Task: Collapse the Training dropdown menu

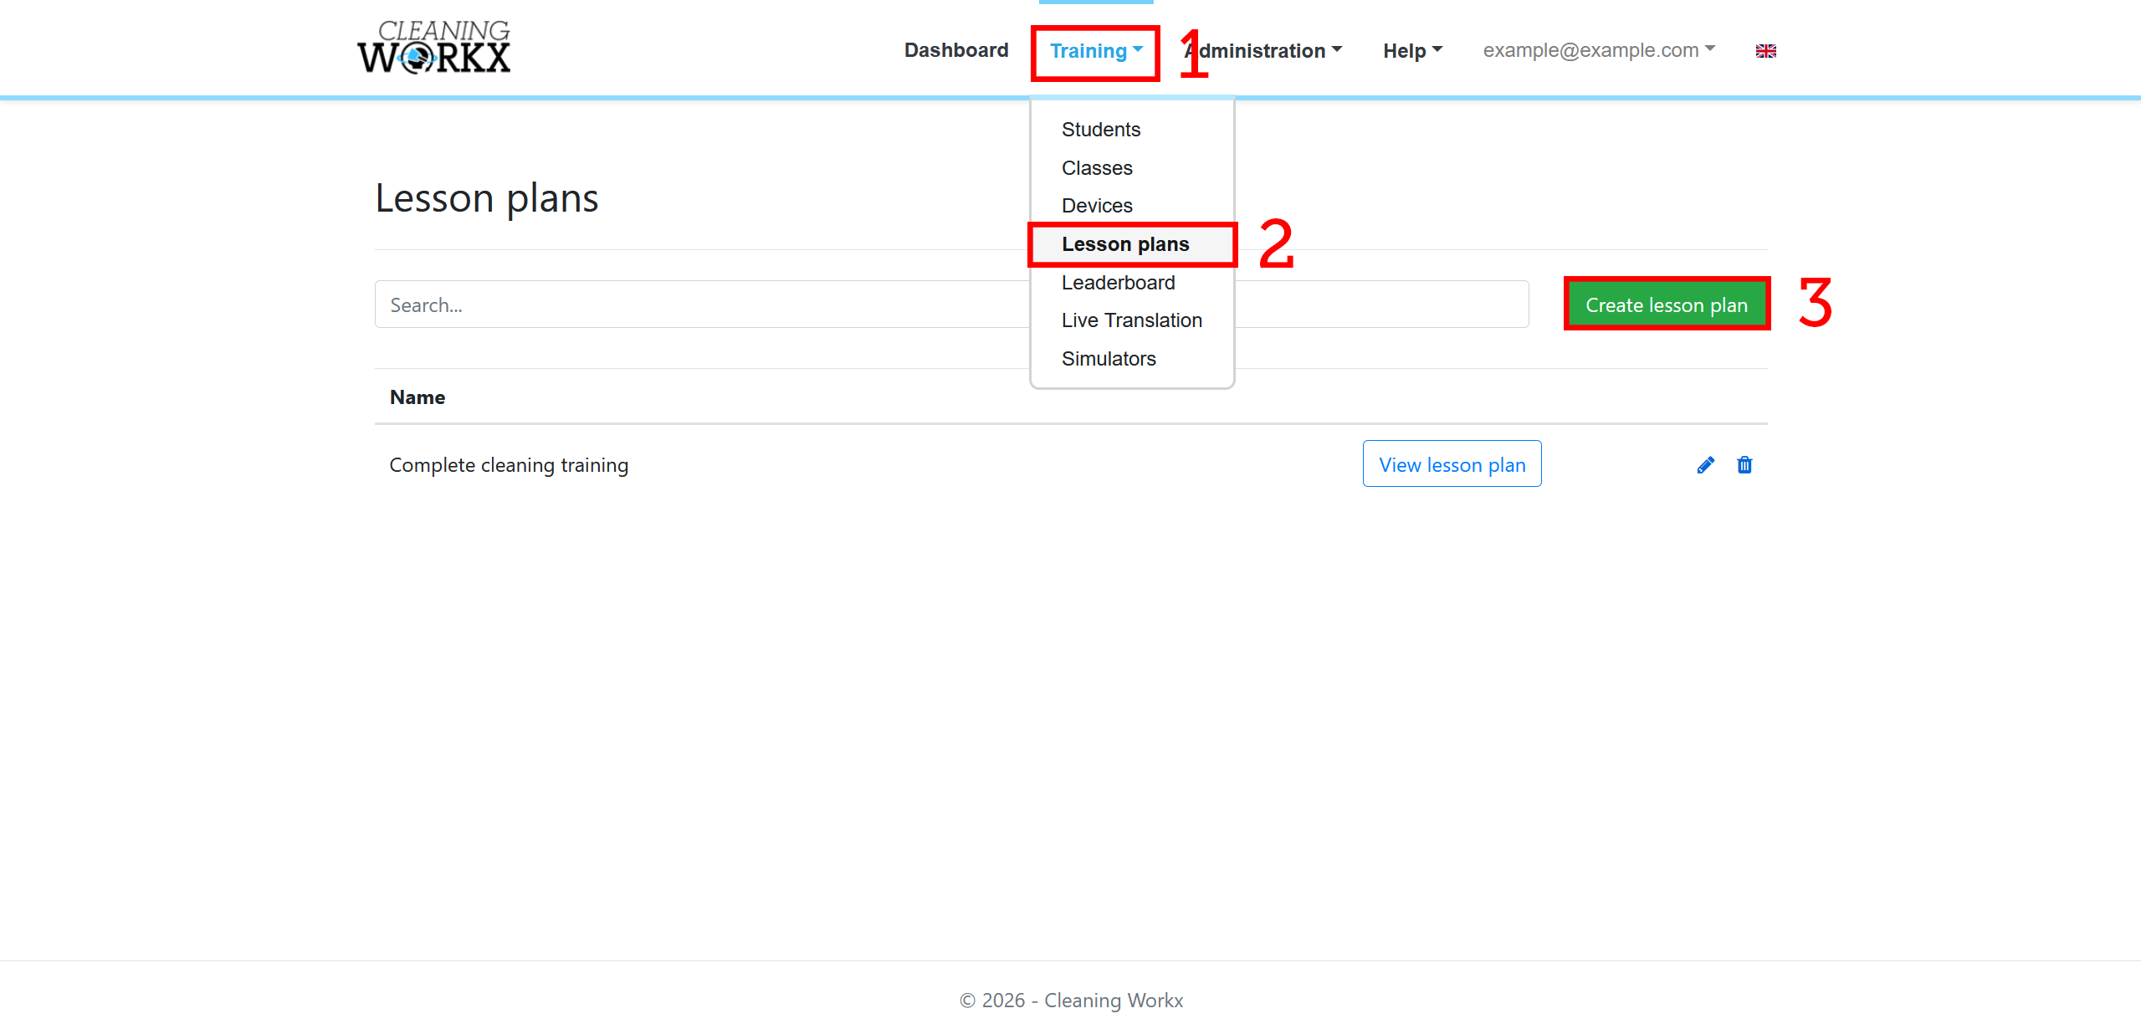Action: (x=1096, y=51)
